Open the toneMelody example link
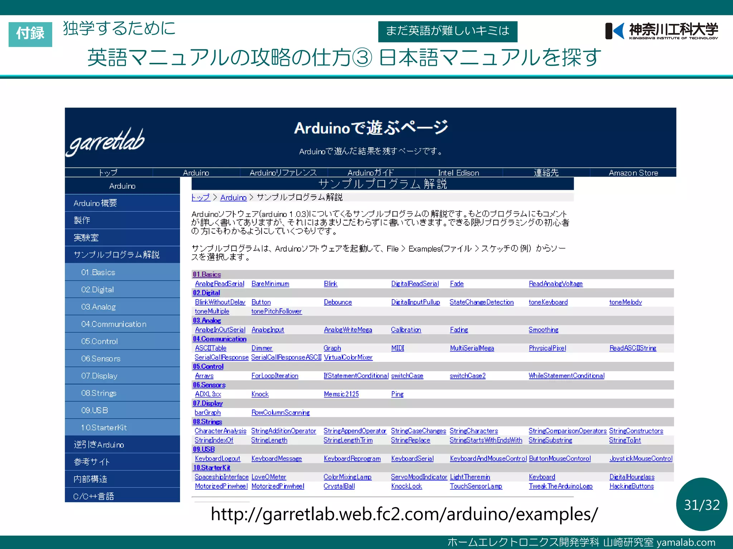The image size is (733, 549). tap(625, 302)
